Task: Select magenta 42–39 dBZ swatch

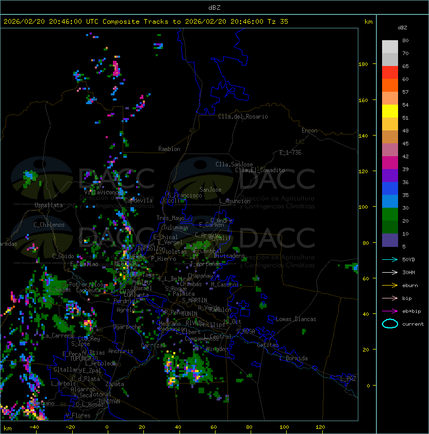Action: pos(390,162)
